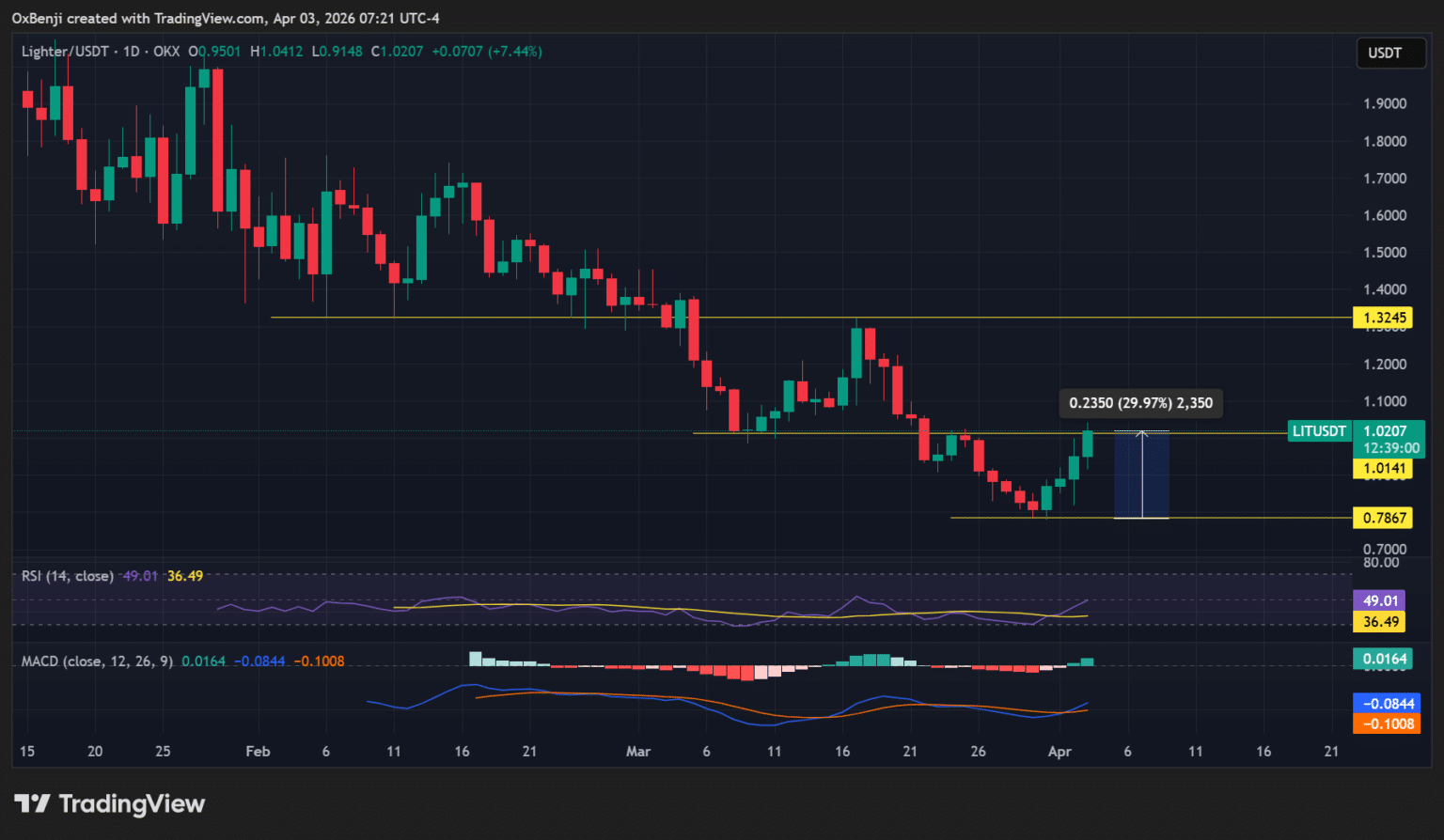The image size is (1444, 840).
Task: Click the 0.7867 support price label
Action: [1383, 518]
